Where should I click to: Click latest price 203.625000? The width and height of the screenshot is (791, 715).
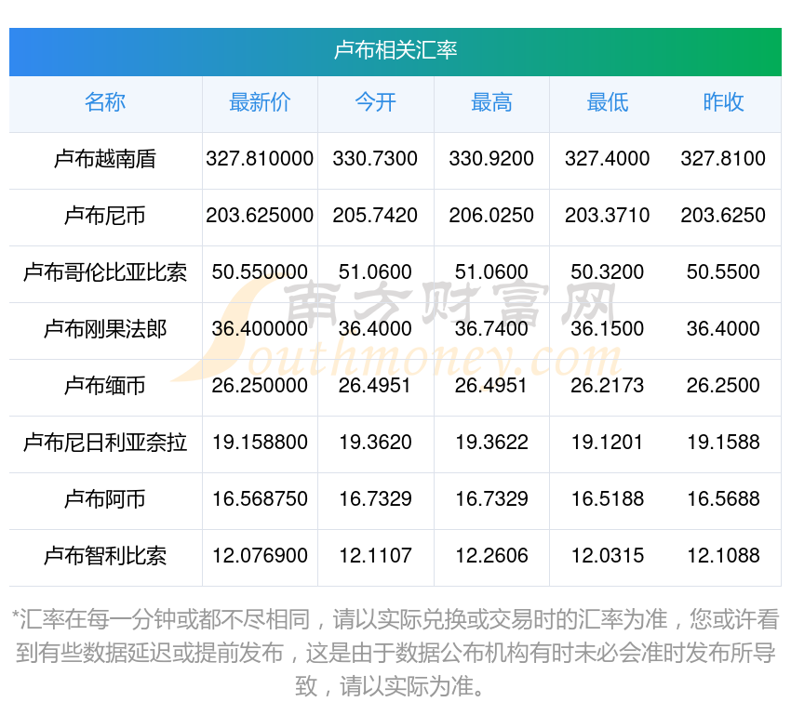(x=260, y=216)
